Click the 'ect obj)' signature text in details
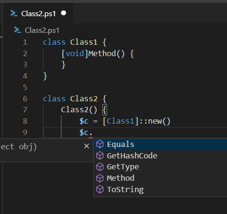Screen dimensions: 227x214 pyautogui.click(x=19, y=147)
